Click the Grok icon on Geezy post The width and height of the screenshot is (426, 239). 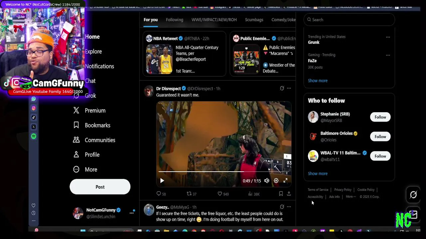(x=282, y=207)
